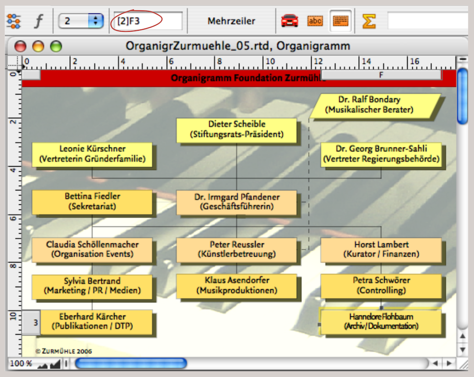This screenshot has width=474, height=377.
Task: Open the worksheet number dropdown showing 2
Action: pyautogui.click(x=81, y=21)
